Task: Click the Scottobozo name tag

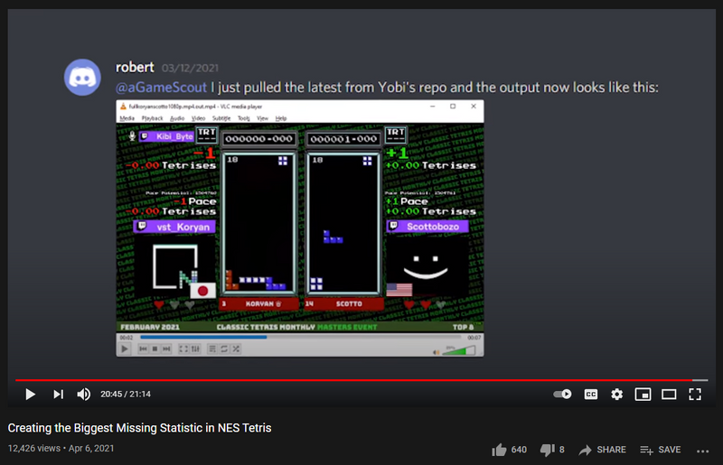Action: 427,227
